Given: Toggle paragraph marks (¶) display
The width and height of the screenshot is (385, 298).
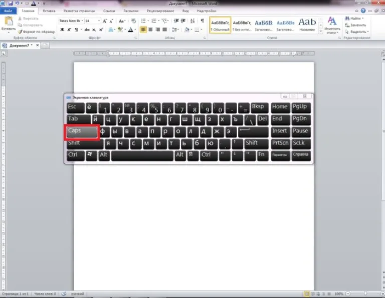Looking at the screenshot, I should [x=202, y=21].
